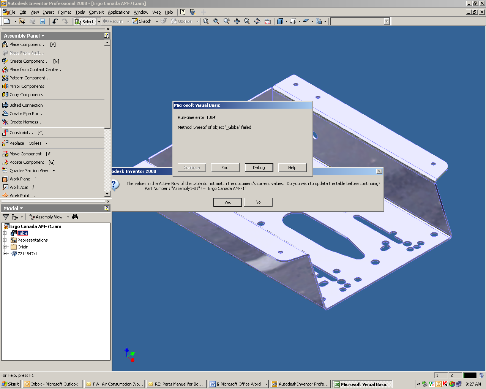Open the Applications menu
Viewport: 486px width, 389px height.
[119, 12]
